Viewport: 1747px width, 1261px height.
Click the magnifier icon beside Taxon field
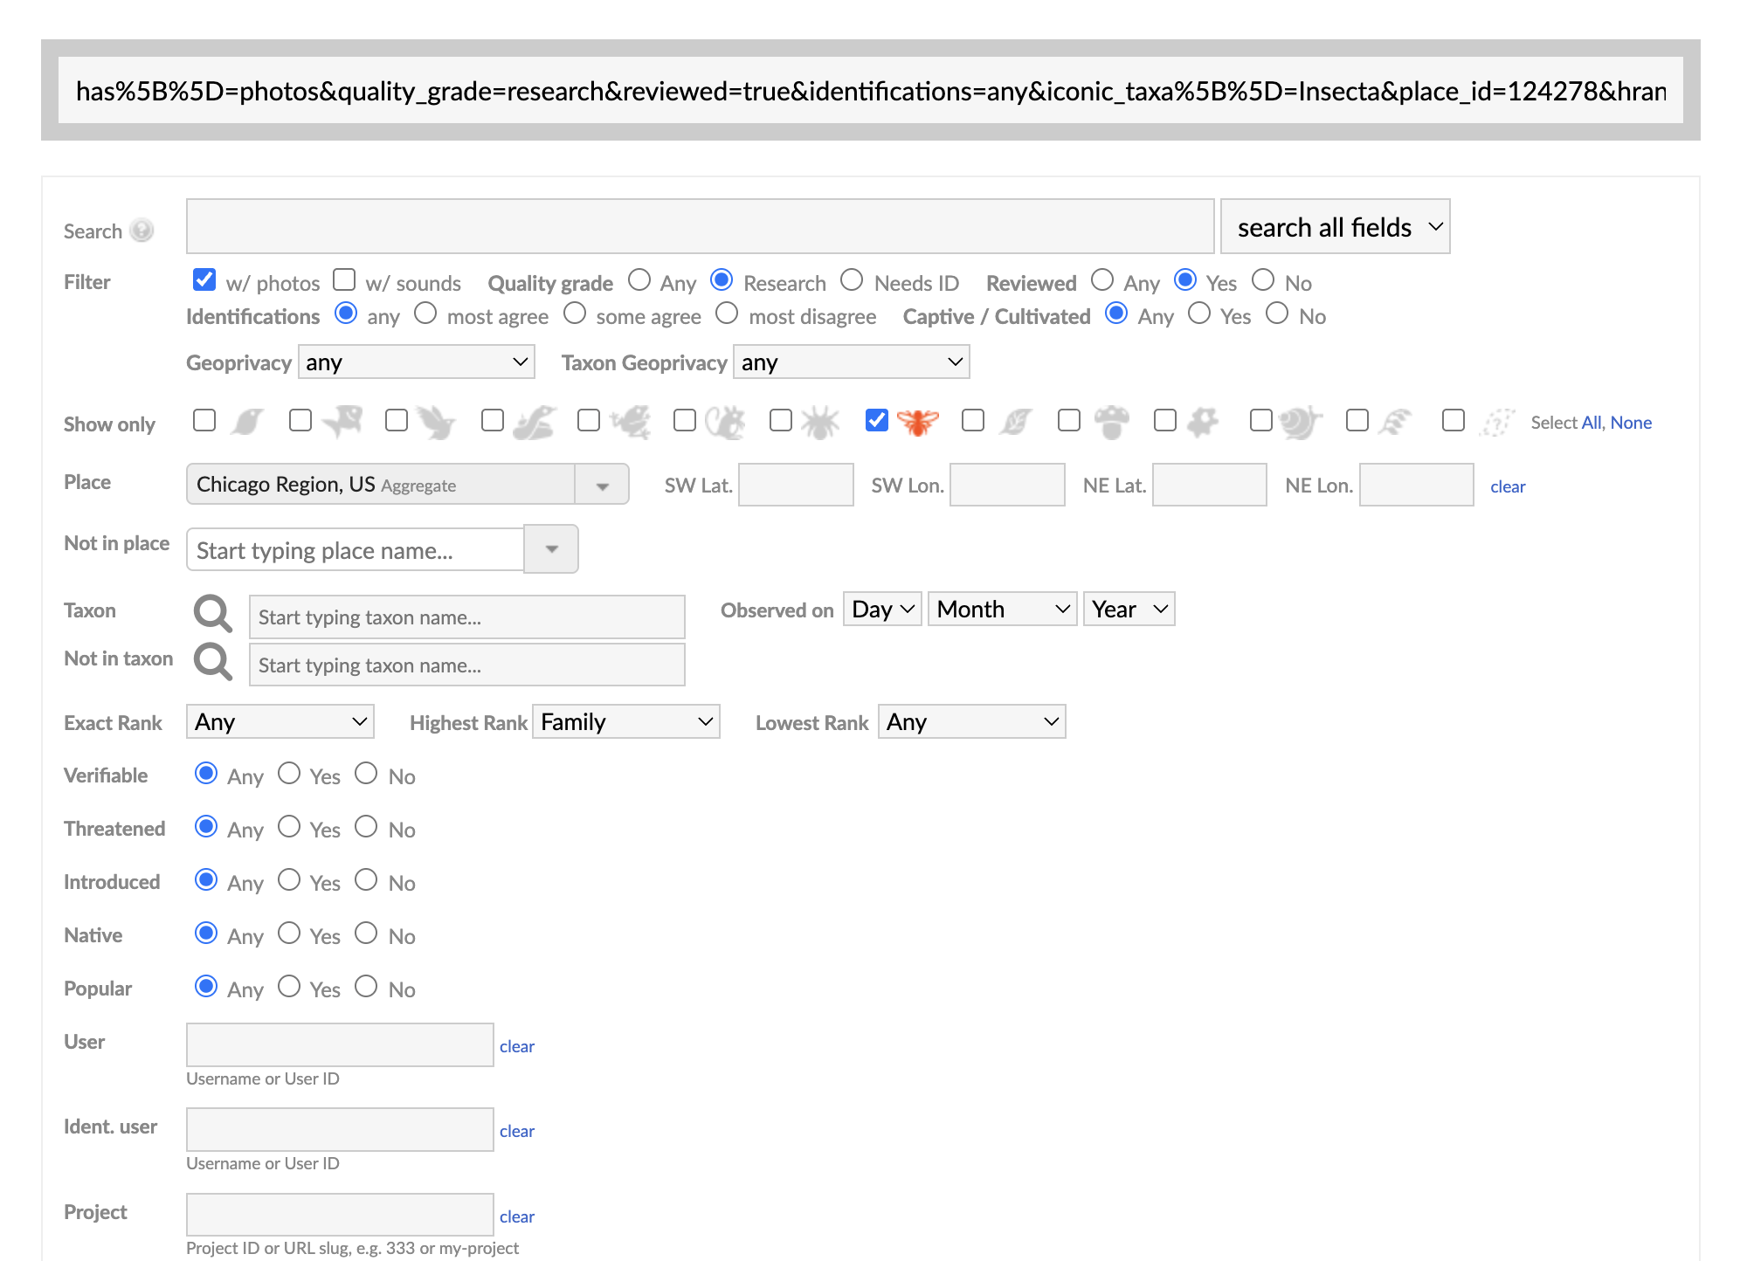(x=213, y=614)
